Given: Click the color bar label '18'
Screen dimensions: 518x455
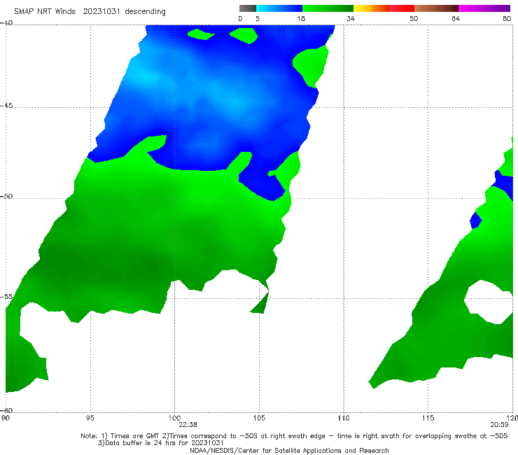Looking at the screenshot, I should pyautogui.click(x=301, y=19).
